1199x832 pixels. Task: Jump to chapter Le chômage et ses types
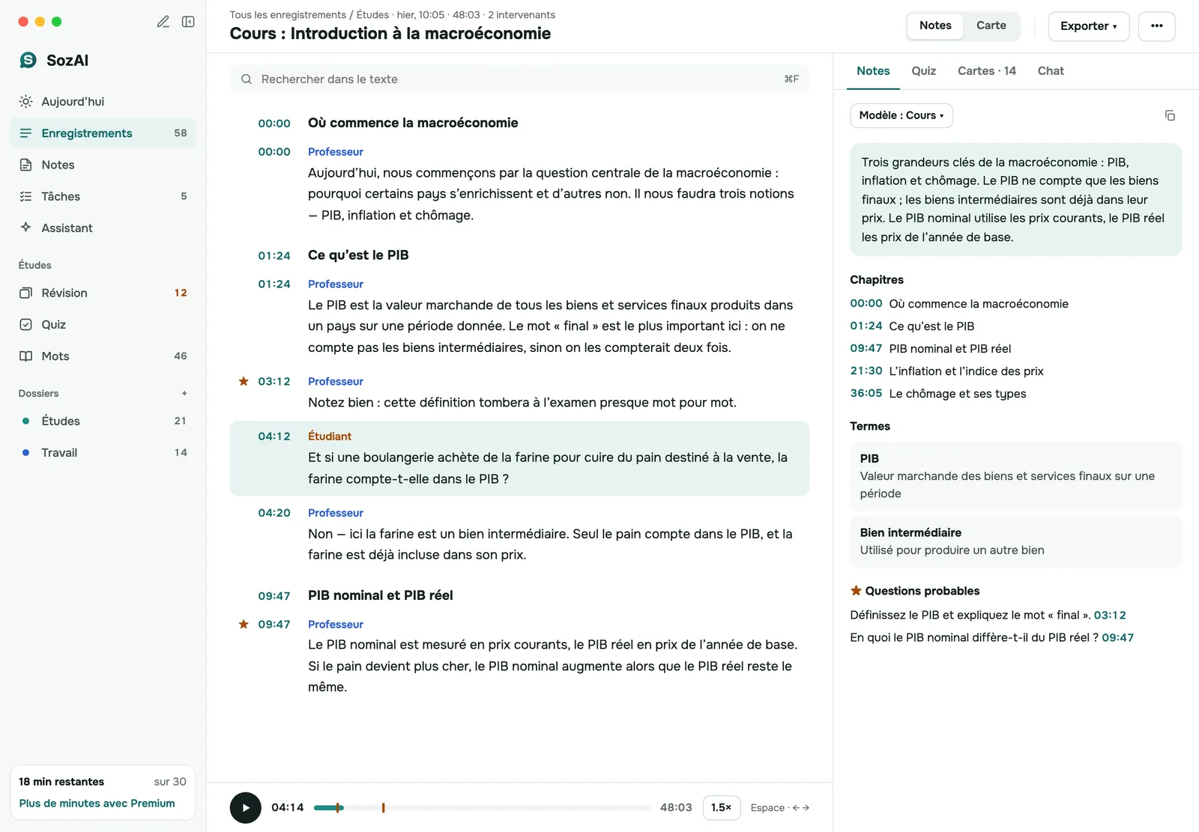point(938,394)
